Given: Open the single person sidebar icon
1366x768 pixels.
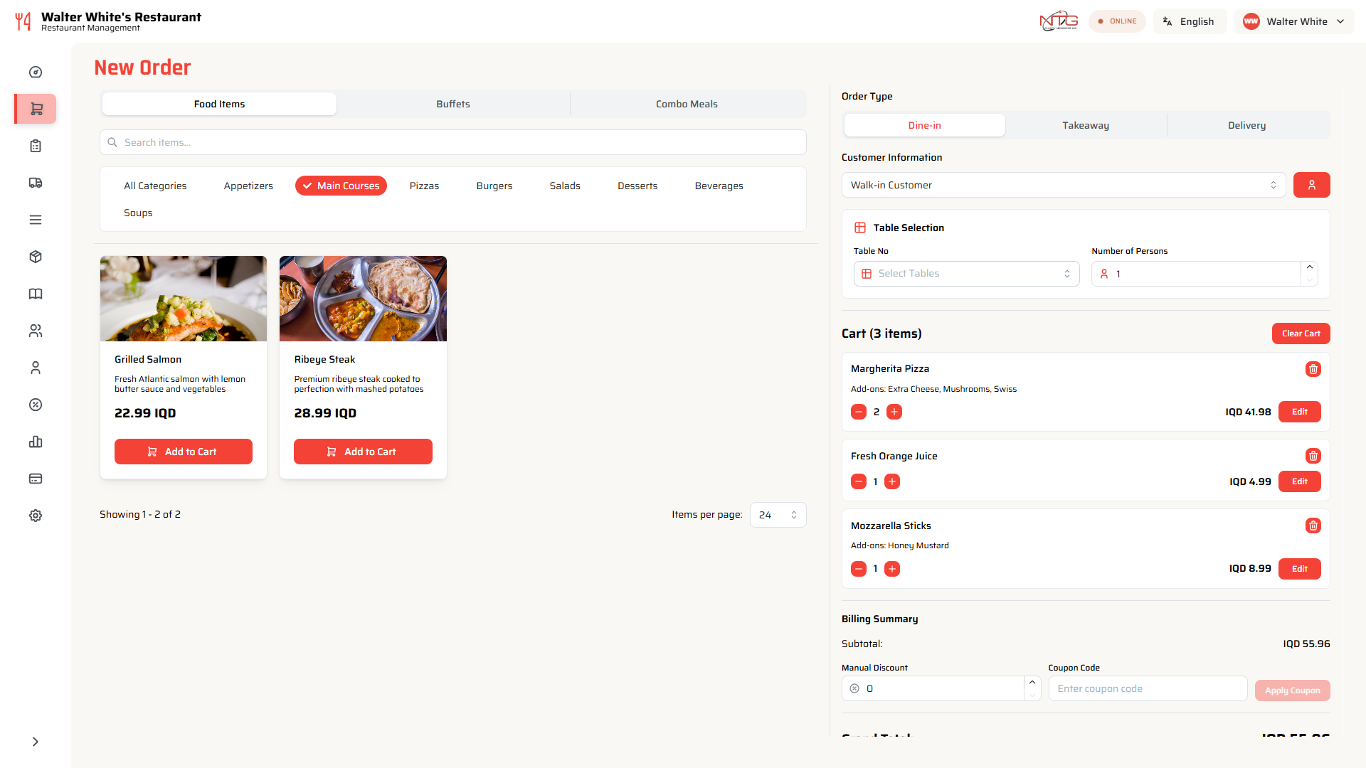Looking at the screenshot, I should (x=36, y=368).
